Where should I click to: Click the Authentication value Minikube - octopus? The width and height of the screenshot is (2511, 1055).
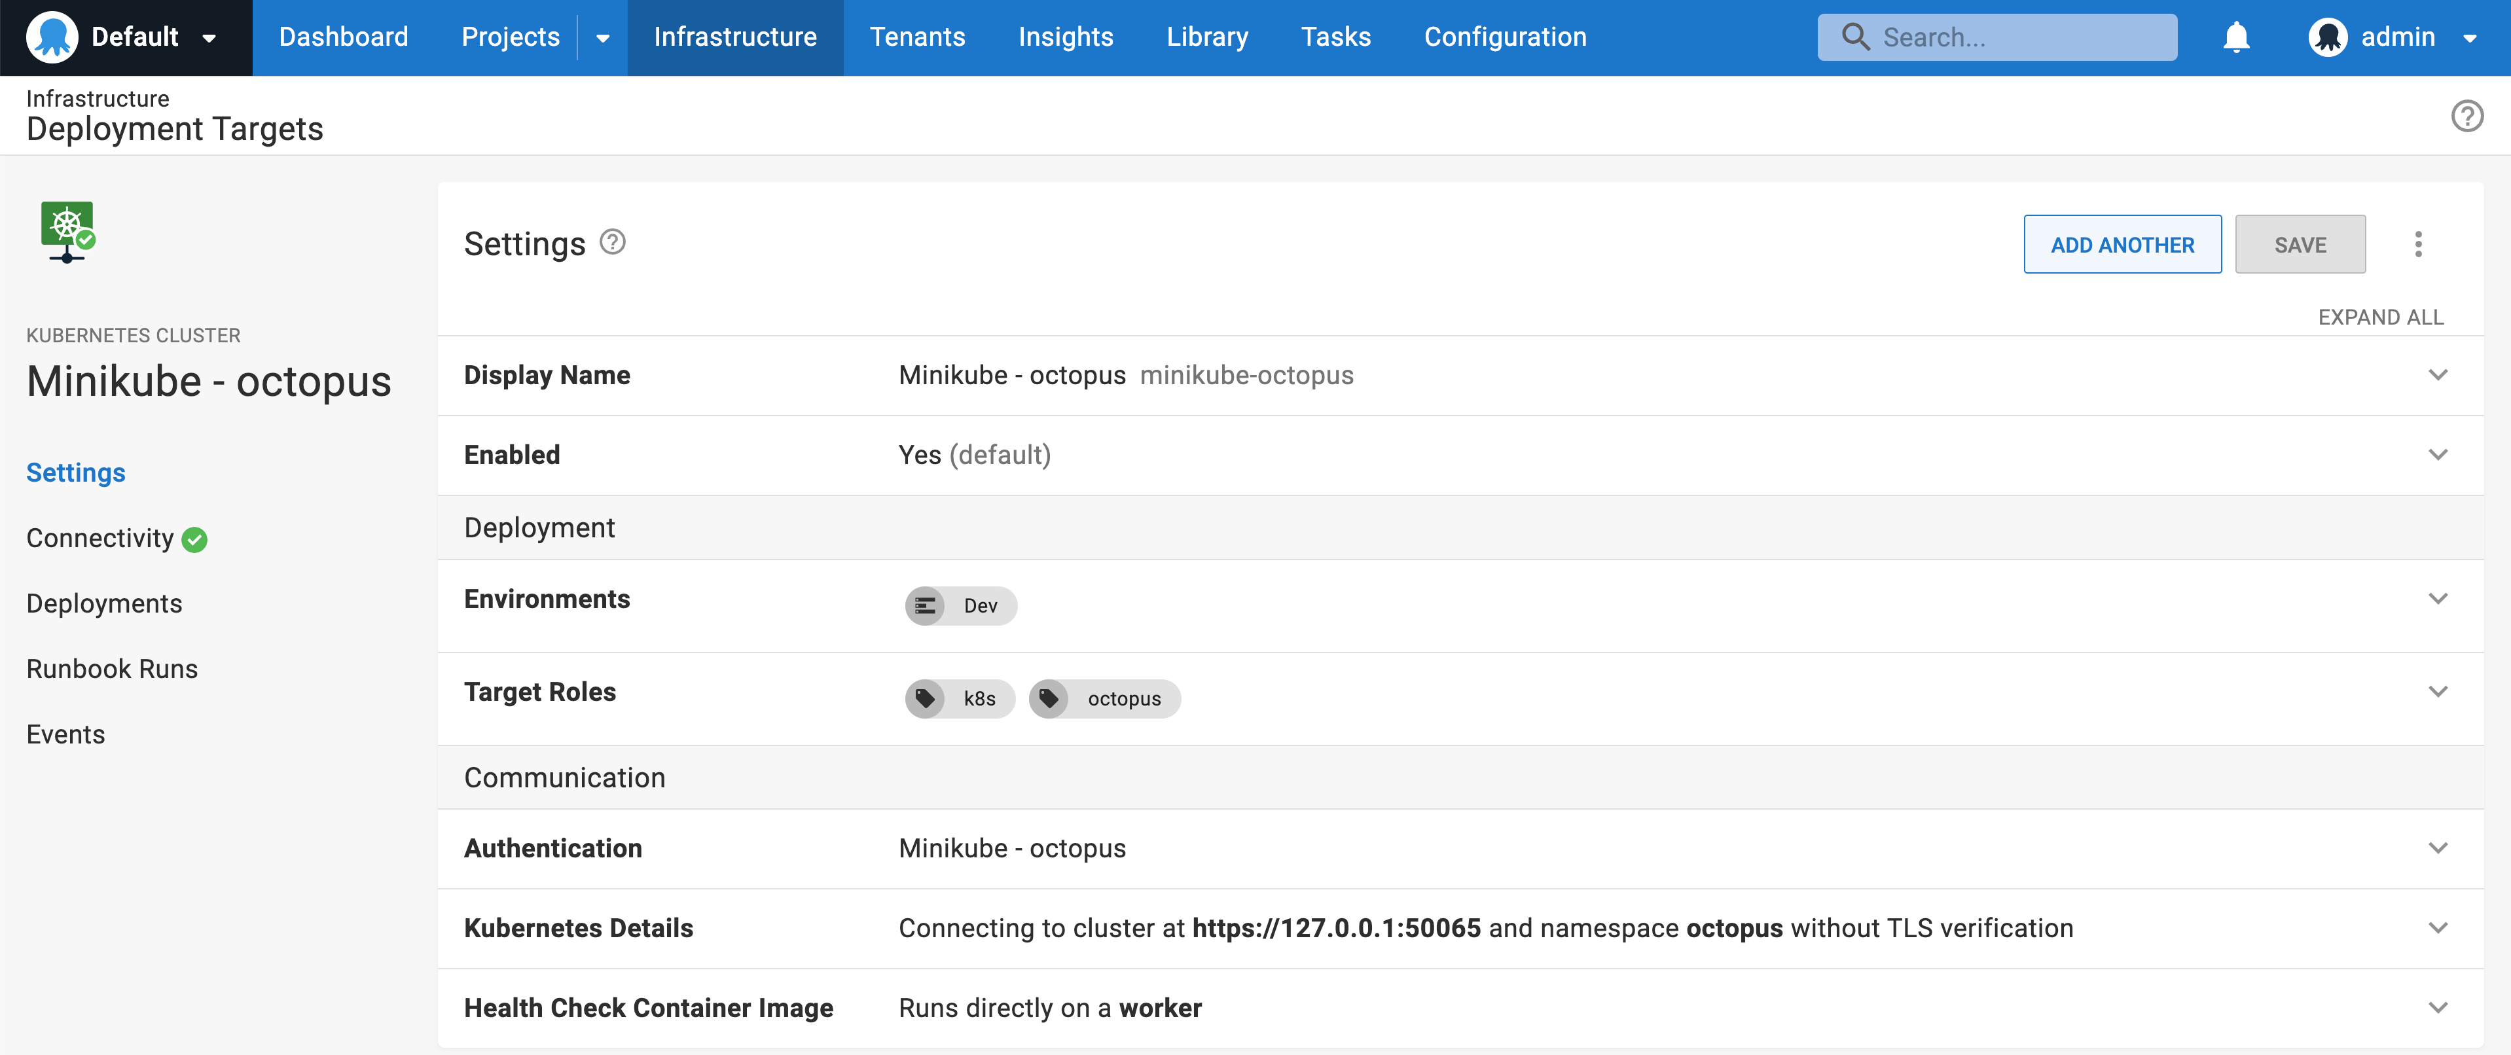pyautogui.click(x=1012, y=848)
